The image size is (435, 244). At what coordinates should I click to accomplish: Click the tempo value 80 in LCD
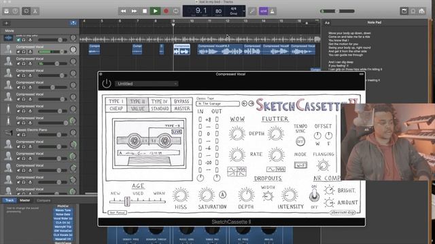click(x=218, y=12)
